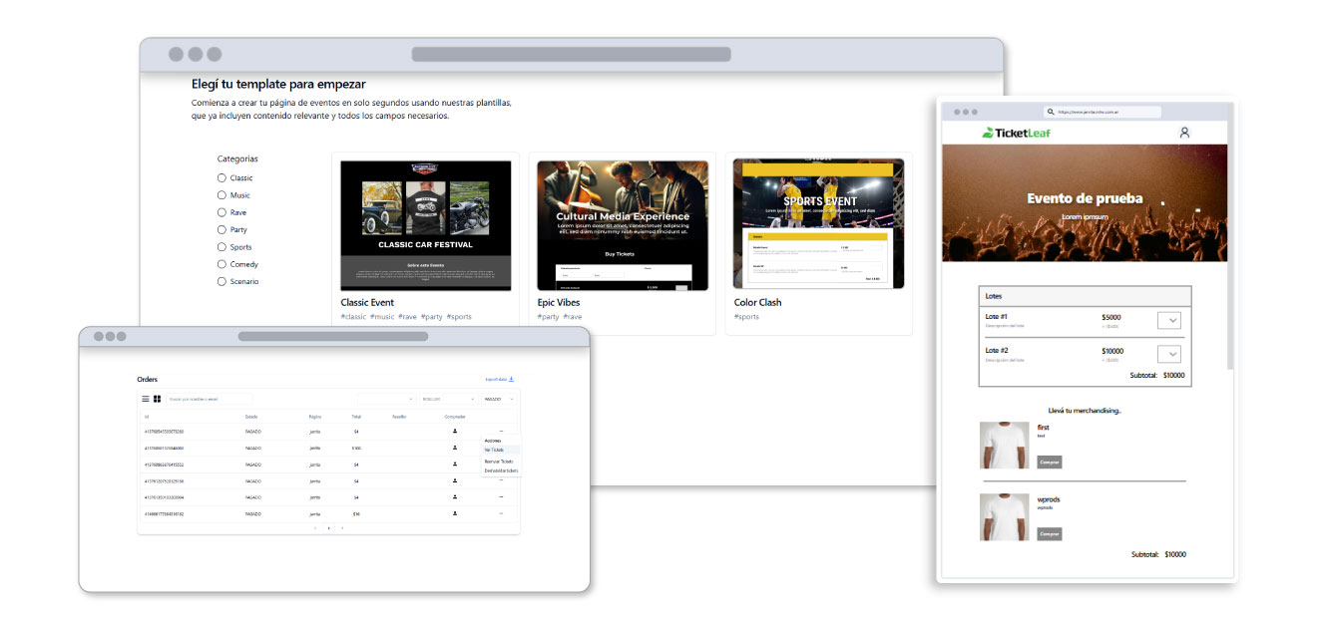Click the 'Evento de prueba' title
Screen dimensions: 1323x620
pyautogui.click(x=1085, y=198)
